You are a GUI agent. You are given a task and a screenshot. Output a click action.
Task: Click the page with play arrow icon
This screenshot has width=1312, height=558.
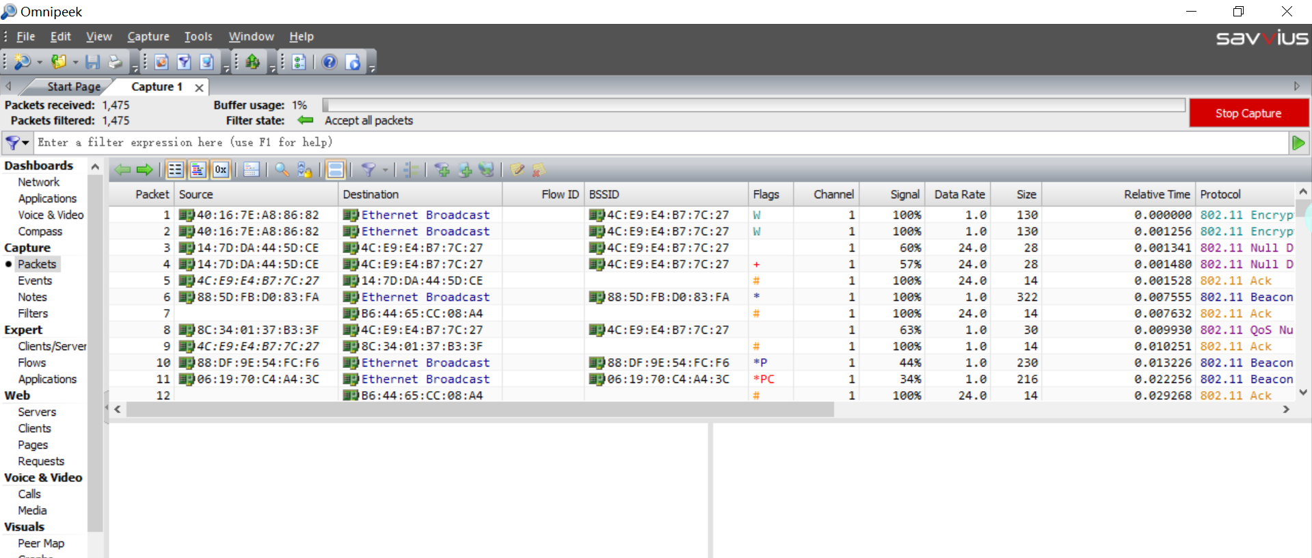tap(353, 62)
